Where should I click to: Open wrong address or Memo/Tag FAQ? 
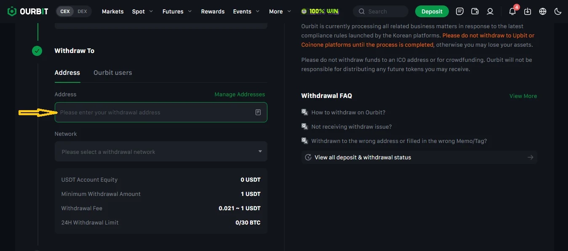click(x=399, y=141)
